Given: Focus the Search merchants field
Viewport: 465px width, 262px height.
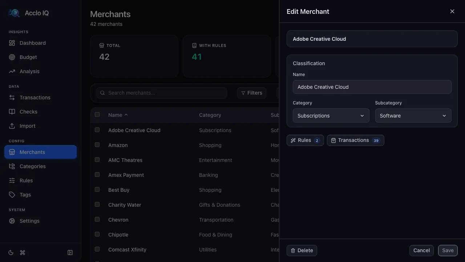Looking at the screenshot, I should coord(162,93).
